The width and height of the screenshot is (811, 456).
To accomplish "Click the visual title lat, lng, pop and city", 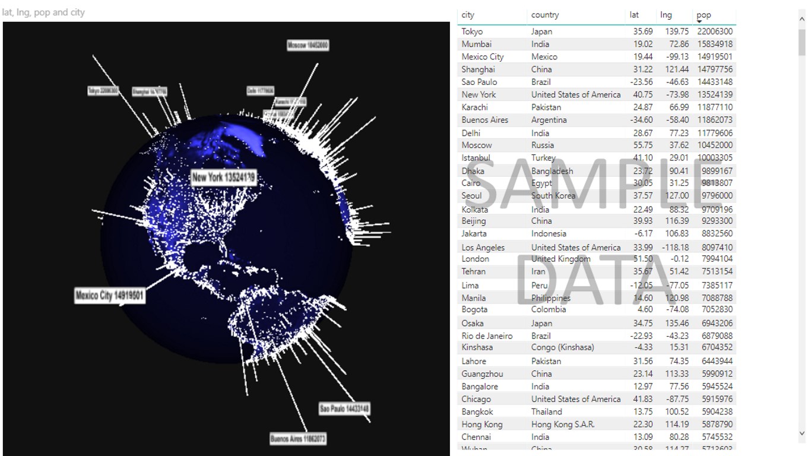I will [43, 12].
